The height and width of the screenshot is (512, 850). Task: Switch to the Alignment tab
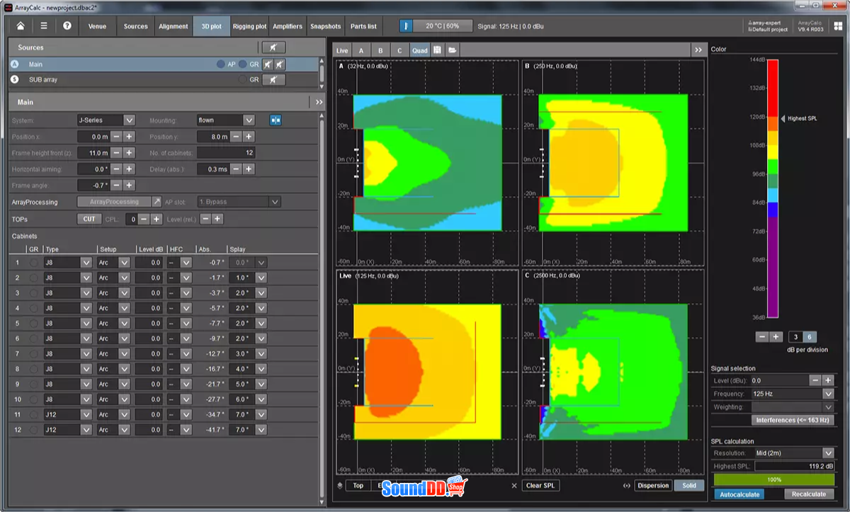coord(174,26)
